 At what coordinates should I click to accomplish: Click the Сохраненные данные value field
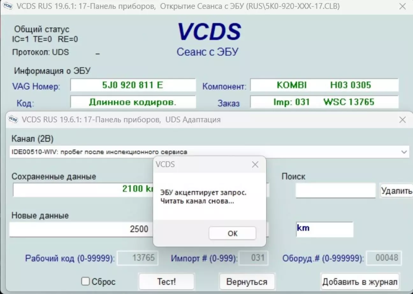83,189
